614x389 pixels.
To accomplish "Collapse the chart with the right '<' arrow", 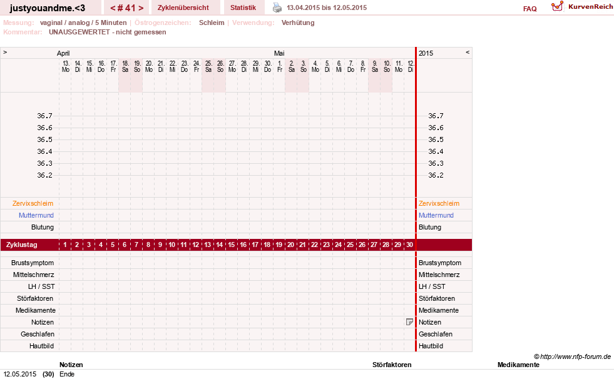I will click(467, 52).
